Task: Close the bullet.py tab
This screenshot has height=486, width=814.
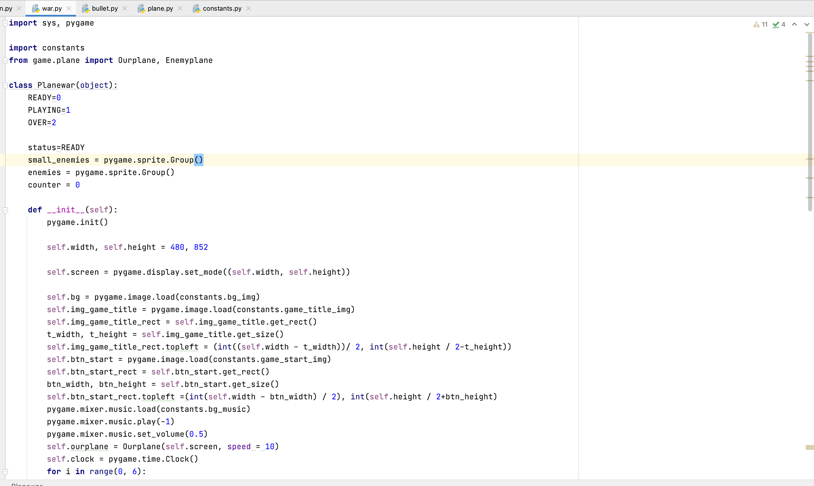Action: click(x=125, y=9)
